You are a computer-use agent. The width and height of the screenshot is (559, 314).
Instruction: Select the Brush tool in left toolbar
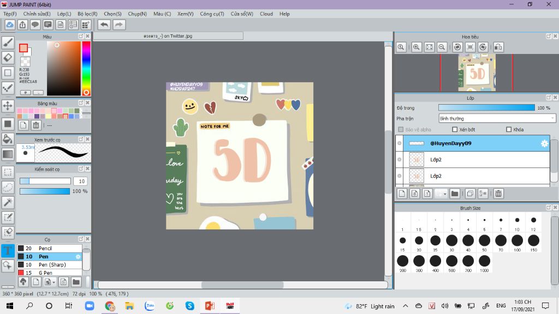(8, 43)
